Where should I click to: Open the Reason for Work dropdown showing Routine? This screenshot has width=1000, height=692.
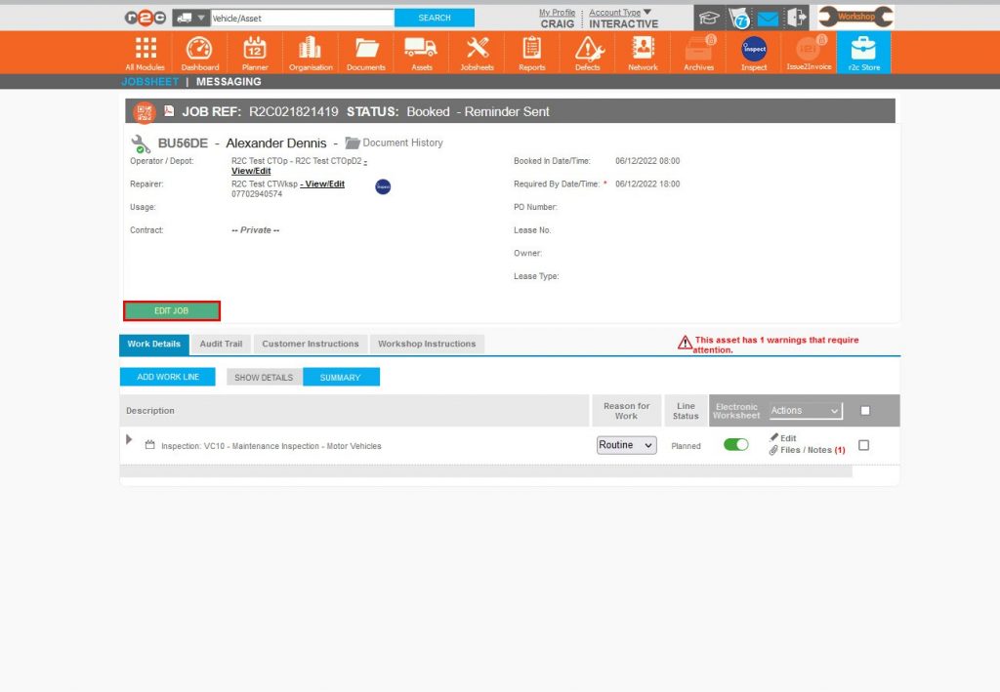tap(625, 445)
